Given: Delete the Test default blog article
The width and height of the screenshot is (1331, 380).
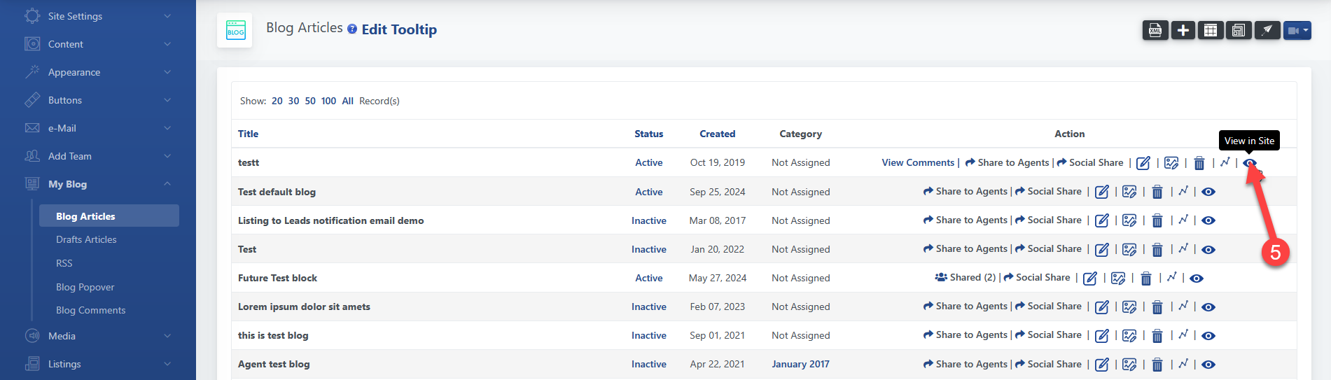Looking at the screenshot, I should click(x=1157, y=192).
